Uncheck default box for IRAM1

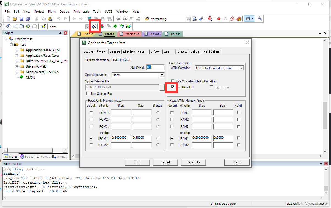tap(172, 138)
